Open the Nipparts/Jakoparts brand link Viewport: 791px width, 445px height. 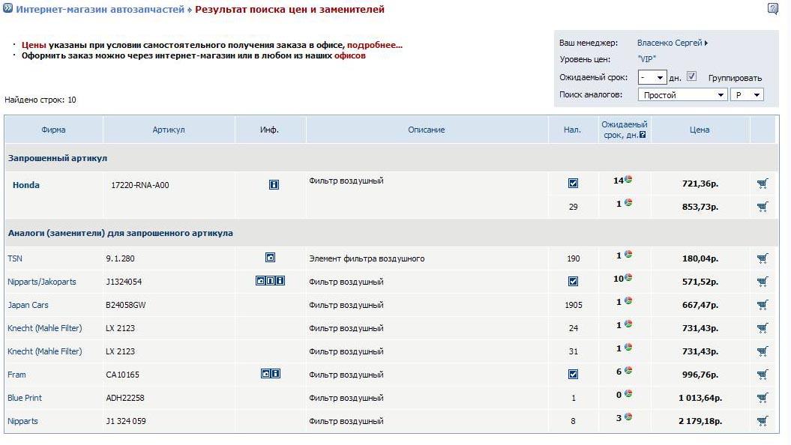click(x=42, y=282)
